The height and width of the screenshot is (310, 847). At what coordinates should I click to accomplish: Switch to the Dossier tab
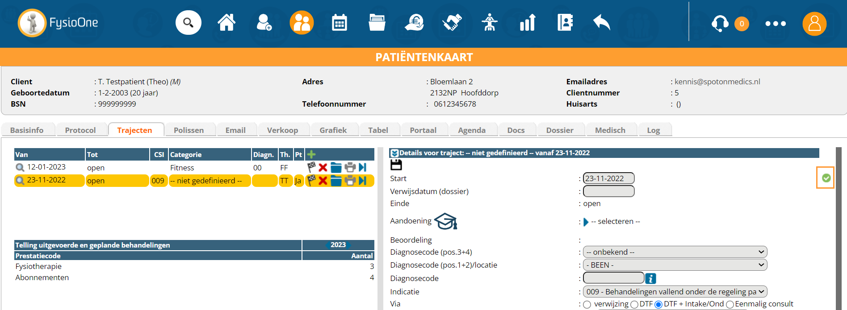click(559, 130)
